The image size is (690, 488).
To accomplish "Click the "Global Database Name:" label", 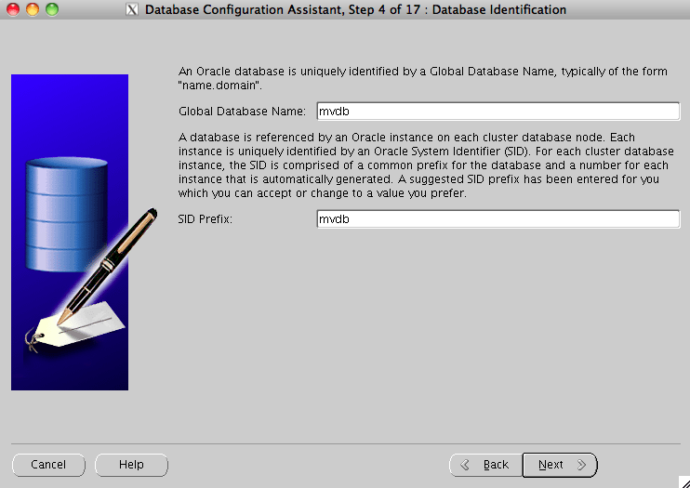I will (x=242, y=112).
